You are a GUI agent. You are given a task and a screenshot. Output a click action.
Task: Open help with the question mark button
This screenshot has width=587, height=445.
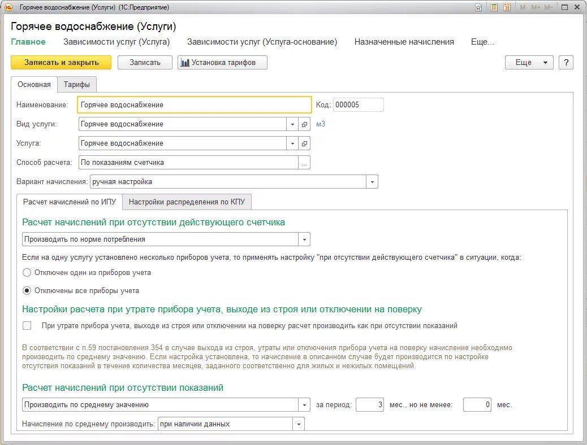pos(566,63)
